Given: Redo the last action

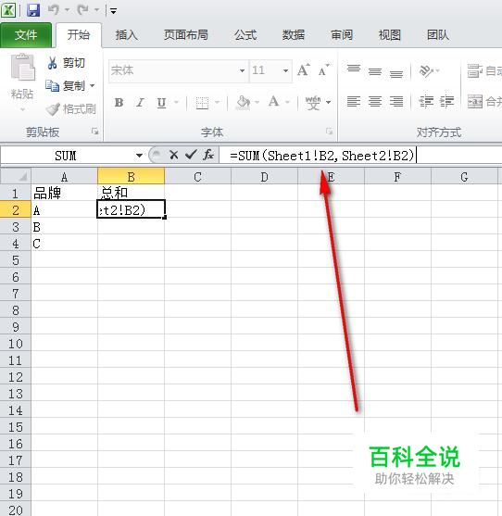Looking at the screenshot, I should coord(82,10).
